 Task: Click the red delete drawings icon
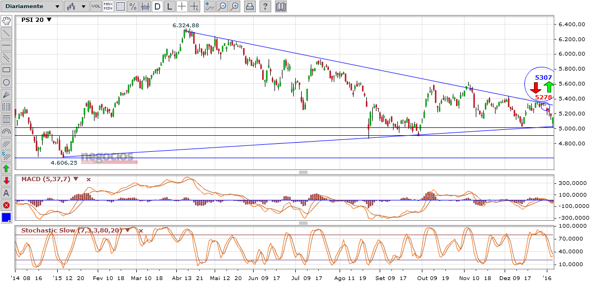6,205
